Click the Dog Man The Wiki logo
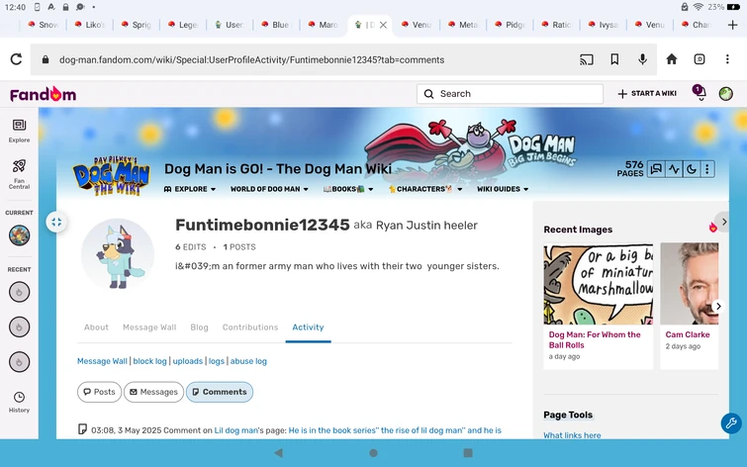The width and height of the screenshot is (747, 467). pyautogui.click(x=112, y=176)
